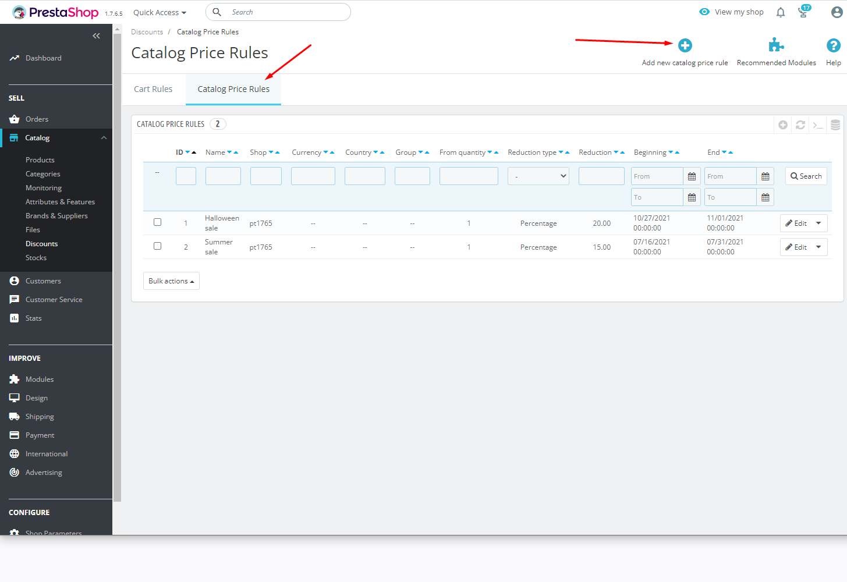Edit the Halloween sale rule
The image size is (847, 582).
point(796,223)
